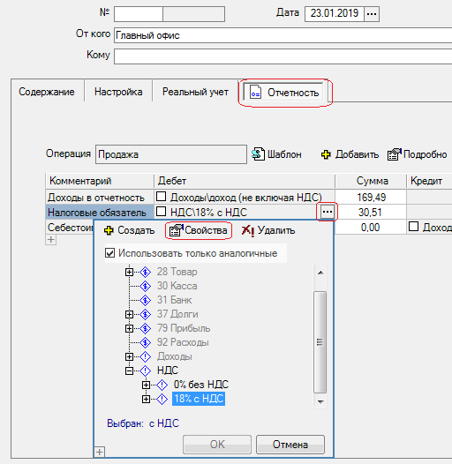Switch to the Настройка tab

tap(118, 92)
